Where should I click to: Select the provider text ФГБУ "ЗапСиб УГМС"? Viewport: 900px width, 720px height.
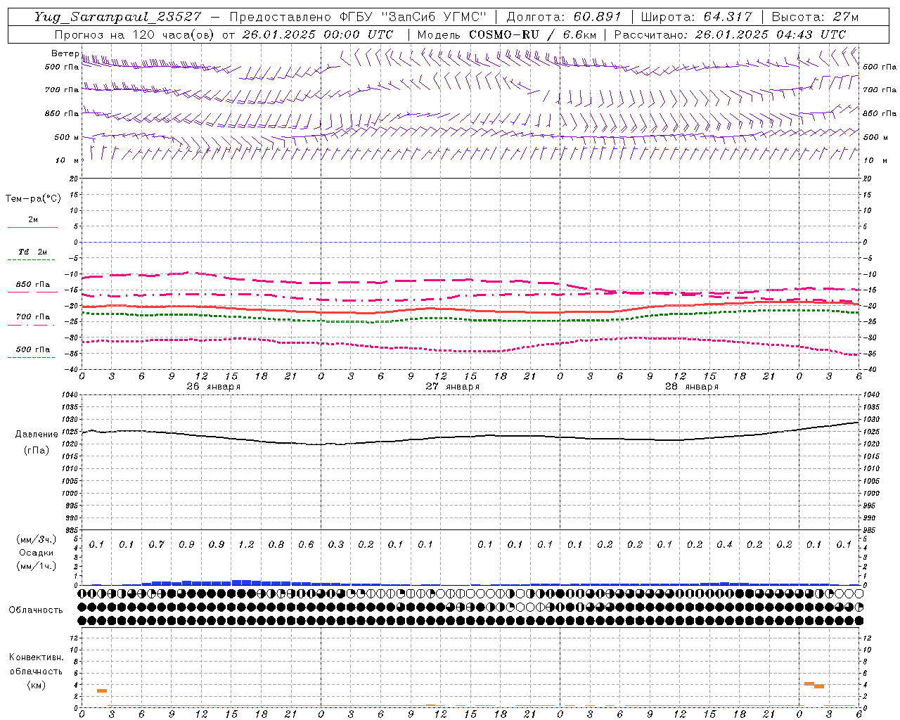pos(413,17)
